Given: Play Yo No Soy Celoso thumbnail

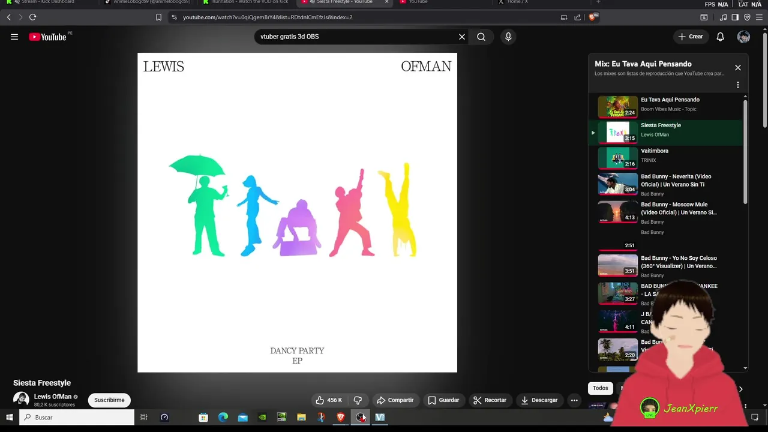Looking at the screenshot, I should 618,265.
